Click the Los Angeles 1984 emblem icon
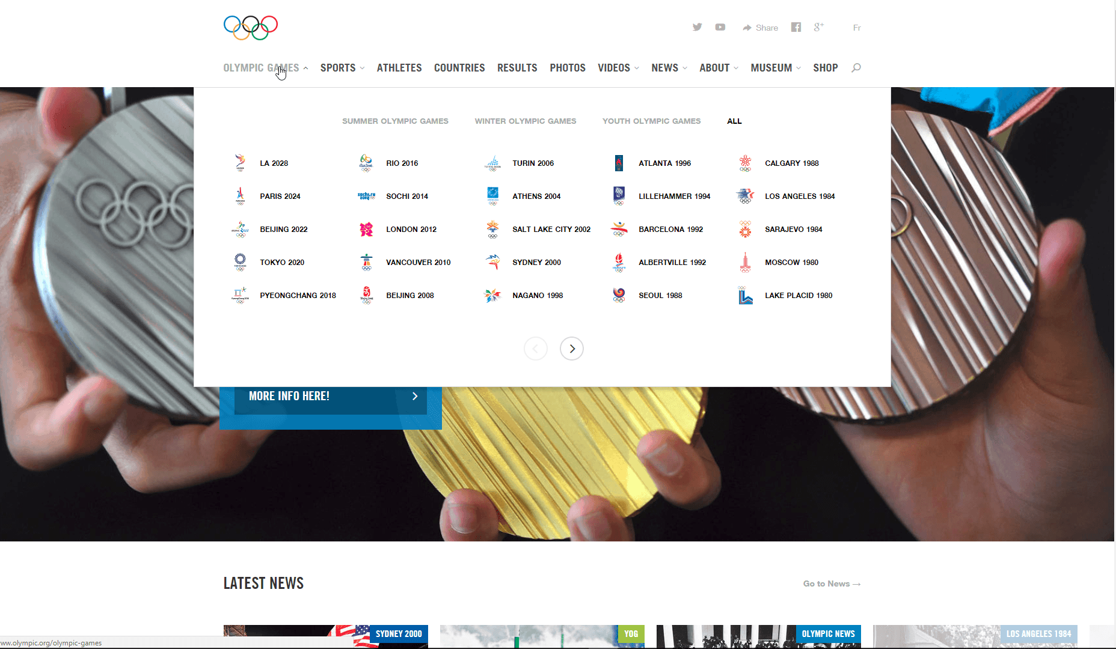The image size is (1116, 649). [x=745, y=196]
